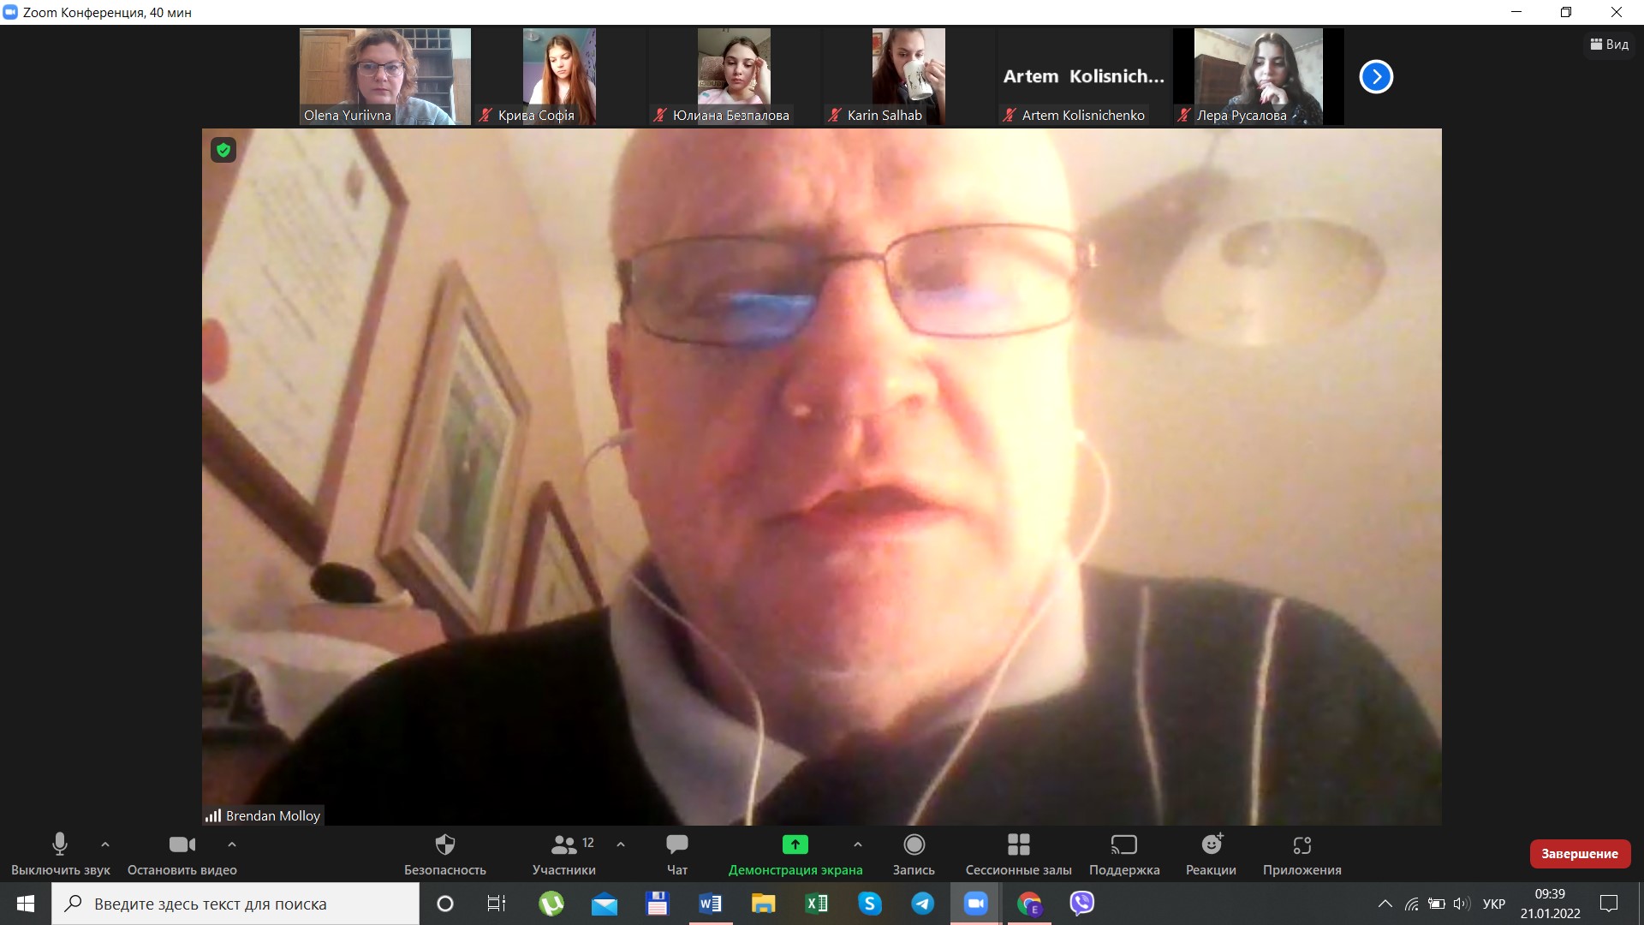
Task: Open clock showing 09:39
Action: [x=1550, y=904]
